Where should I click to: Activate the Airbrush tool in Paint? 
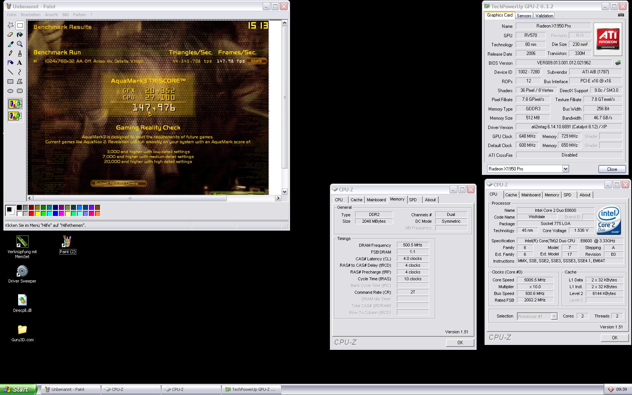point(11,63)
